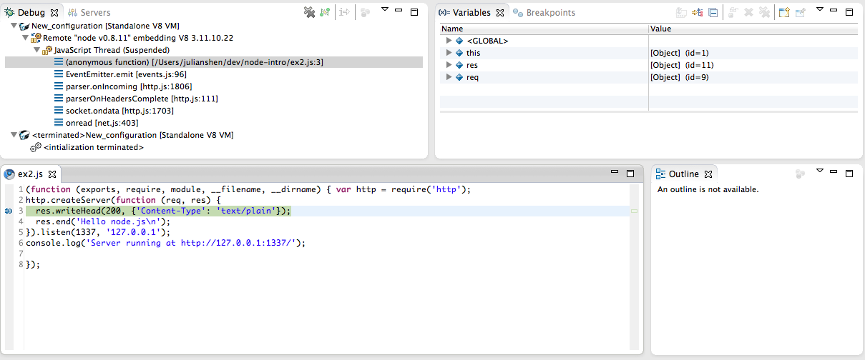
Task: Click the JavaScript Thread icon
Action: [x=47, y=50]
